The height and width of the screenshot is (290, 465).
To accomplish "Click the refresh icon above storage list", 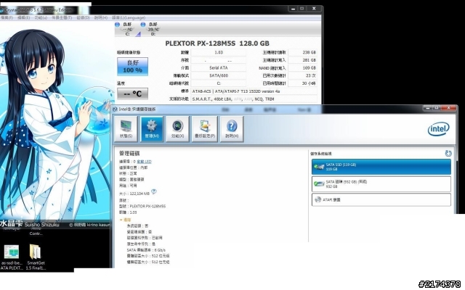I will click(x=448, y=153).
